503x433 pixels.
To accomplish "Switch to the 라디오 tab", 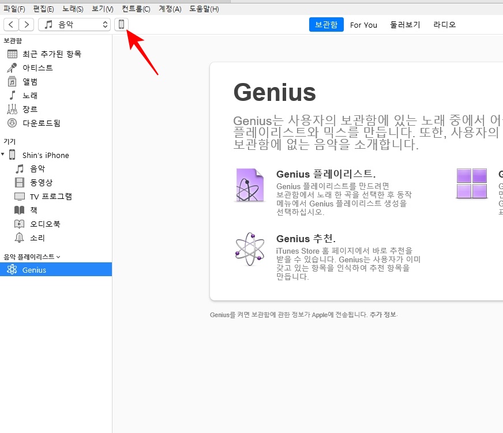I will pyautogui.click(x=444, y=25).
